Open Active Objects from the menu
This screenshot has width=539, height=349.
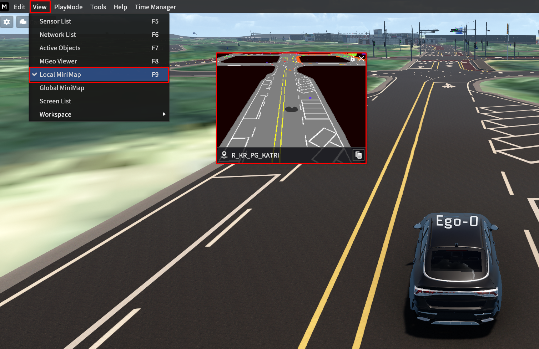[x=60, y=48]
